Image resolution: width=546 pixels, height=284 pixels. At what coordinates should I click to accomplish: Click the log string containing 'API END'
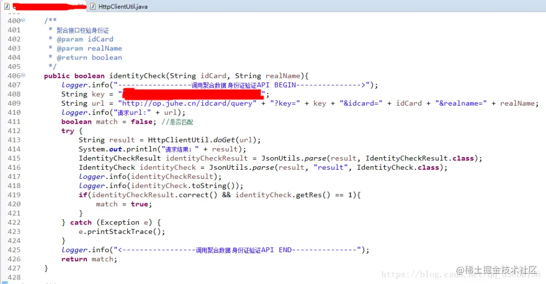[238, 250]
